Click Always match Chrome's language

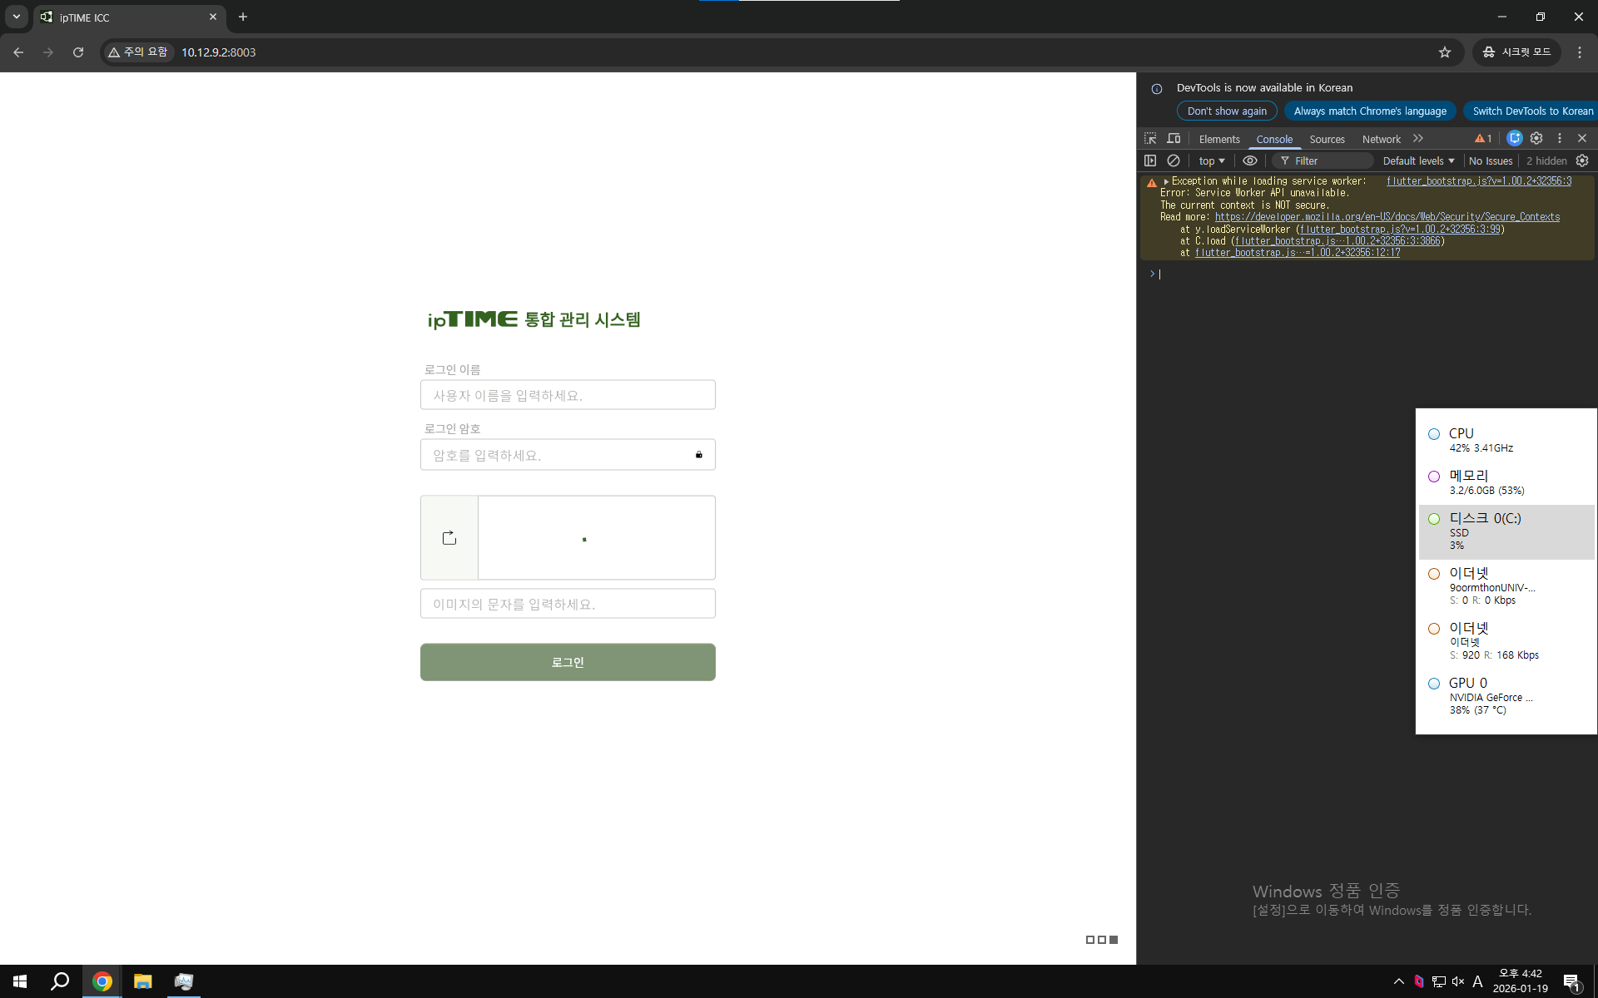1370,111
